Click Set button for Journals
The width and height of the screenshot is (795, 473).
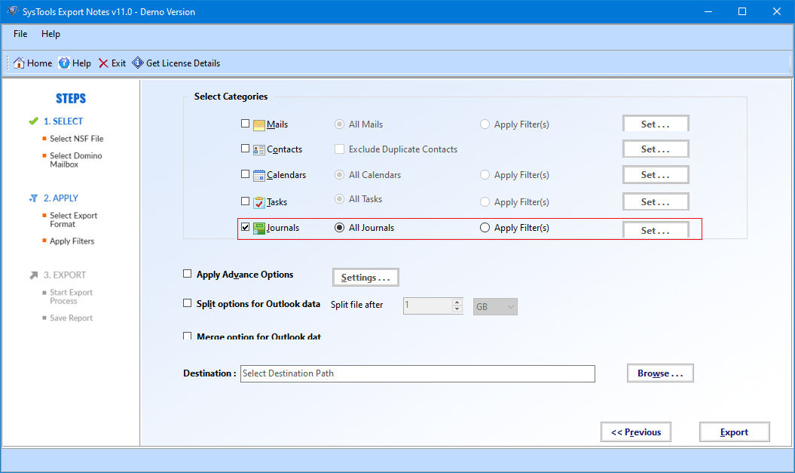[x=656, y=230]
